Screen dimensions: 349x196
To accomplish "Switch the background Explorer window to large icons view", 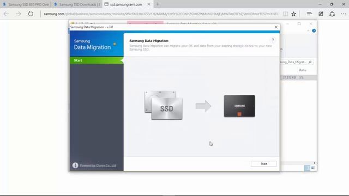I will coord(313,168).
